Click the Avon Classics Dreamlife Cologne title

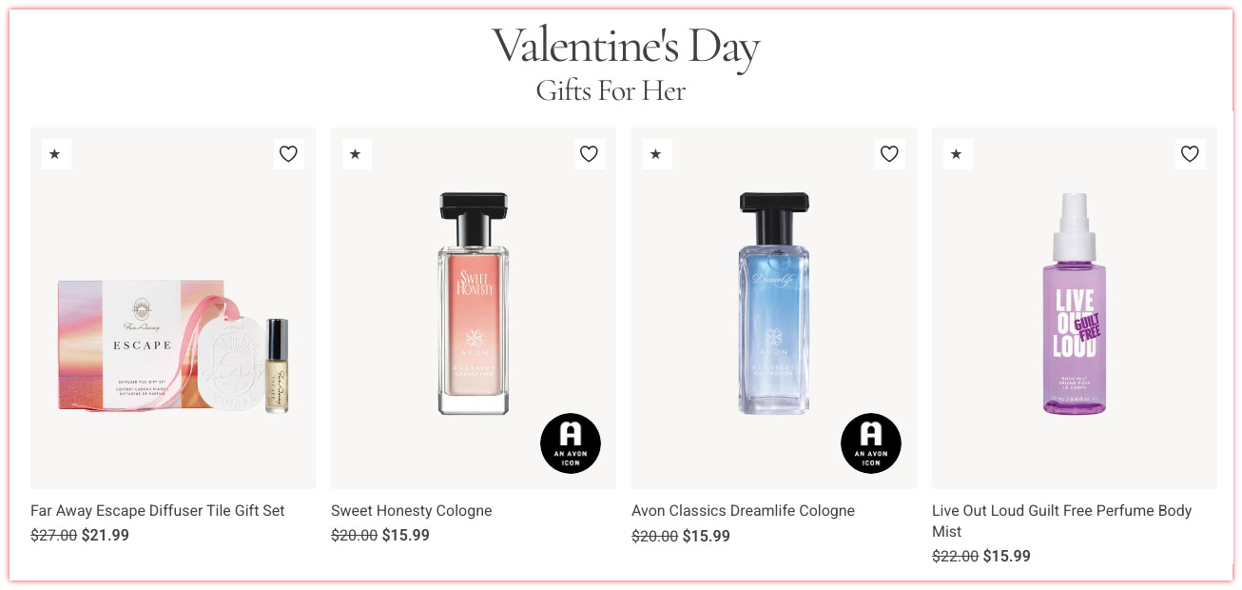click(x=743, y=510)
